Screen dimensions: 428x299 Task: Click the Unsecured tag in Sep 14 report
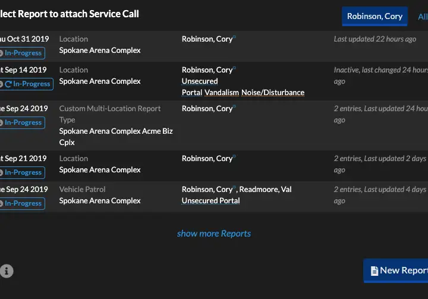coord(200,81)
